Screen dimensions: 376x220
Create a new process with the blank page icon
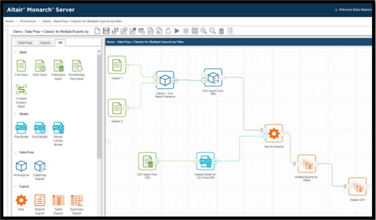point(97,31)
